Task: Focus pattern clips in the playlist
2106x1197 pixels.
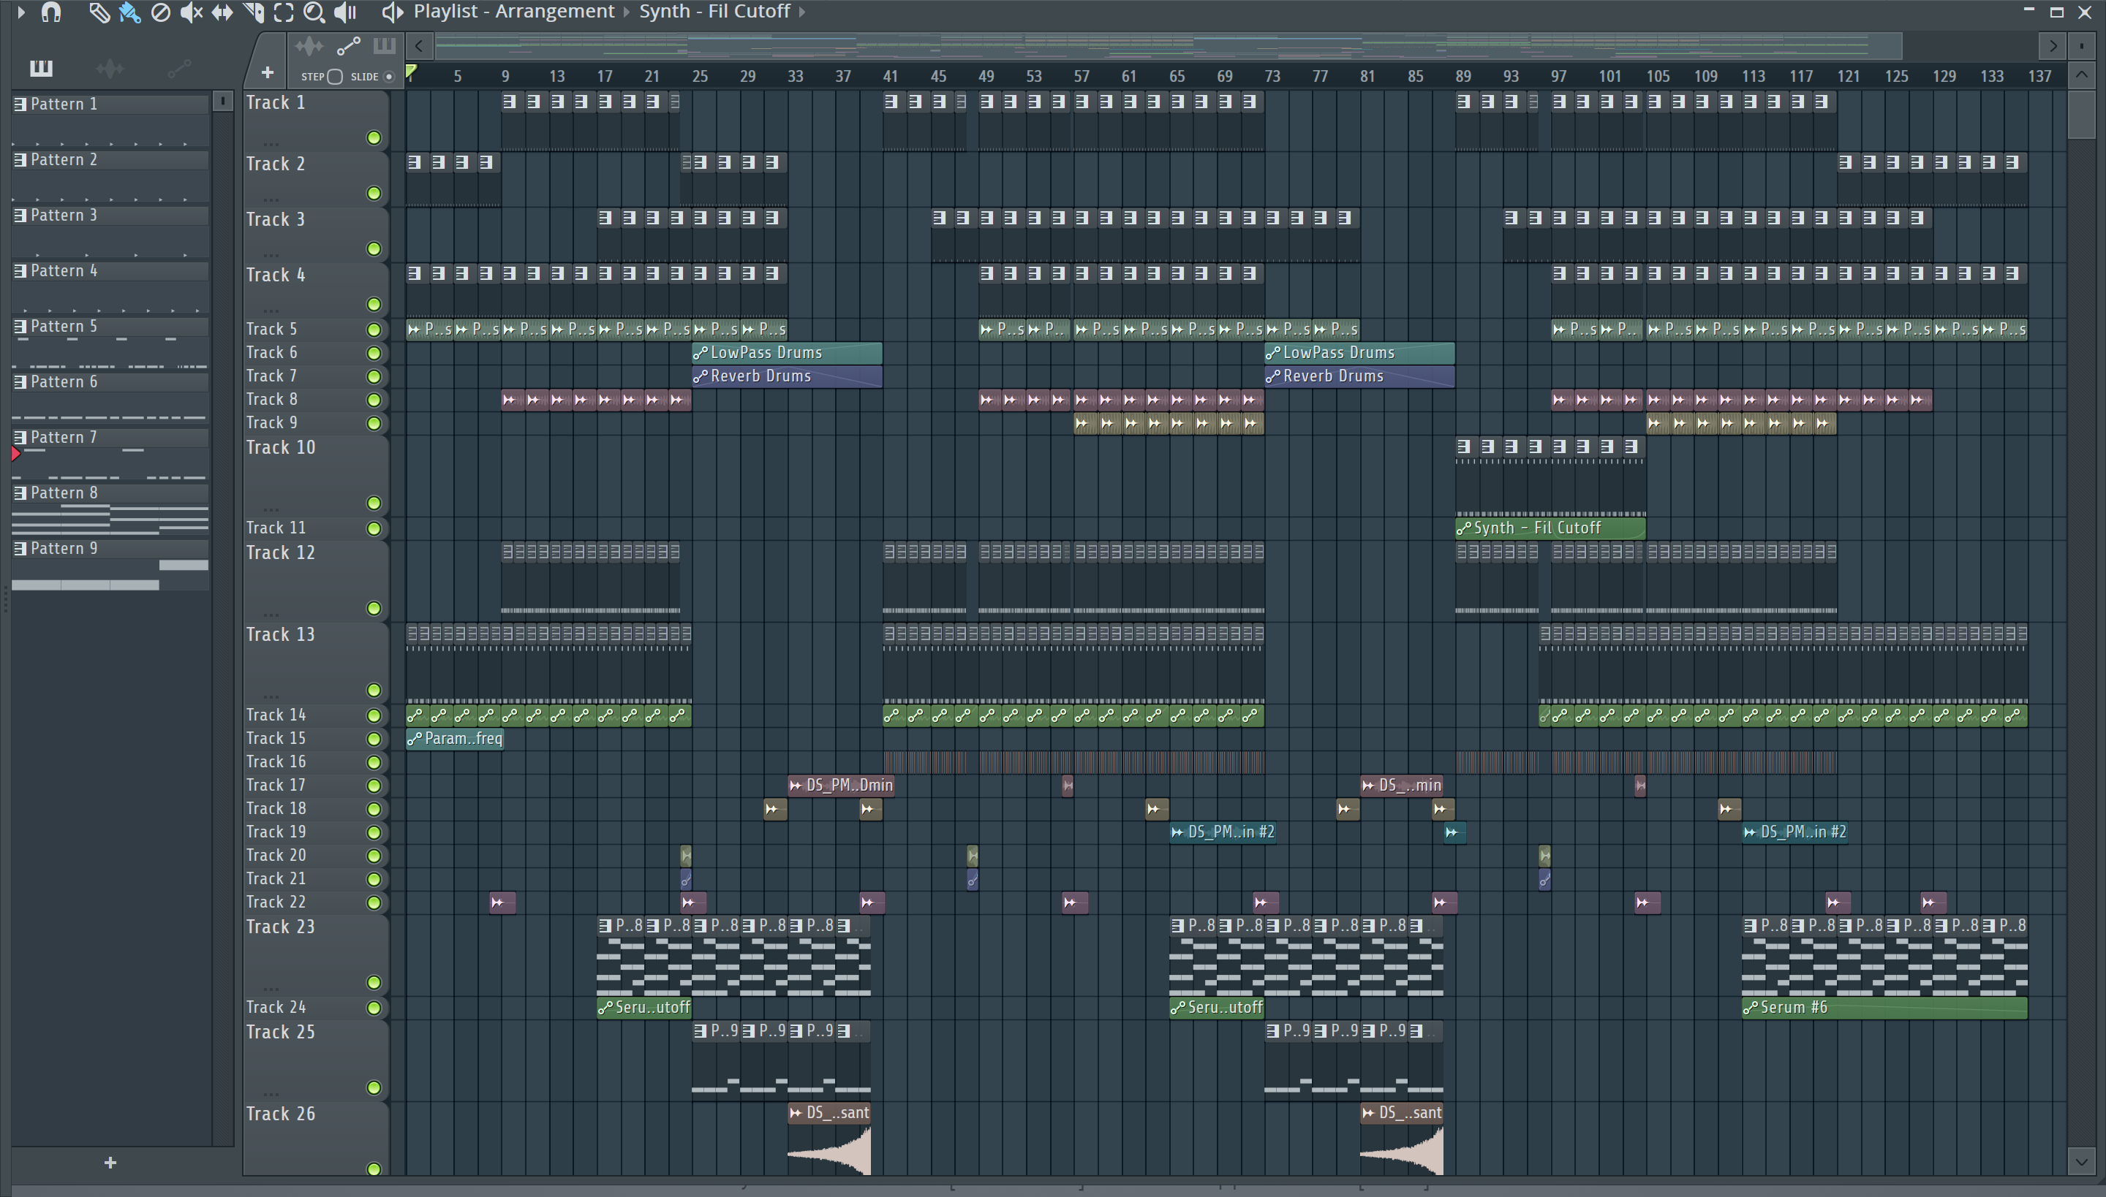Action: click(x=384, y=46)
